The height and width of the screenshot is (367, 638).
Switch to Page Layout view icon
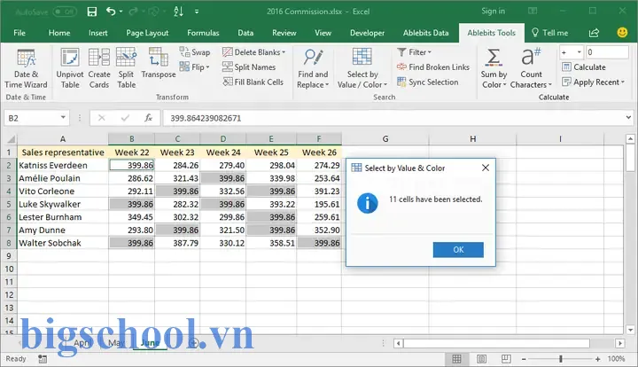click(481, 359)
